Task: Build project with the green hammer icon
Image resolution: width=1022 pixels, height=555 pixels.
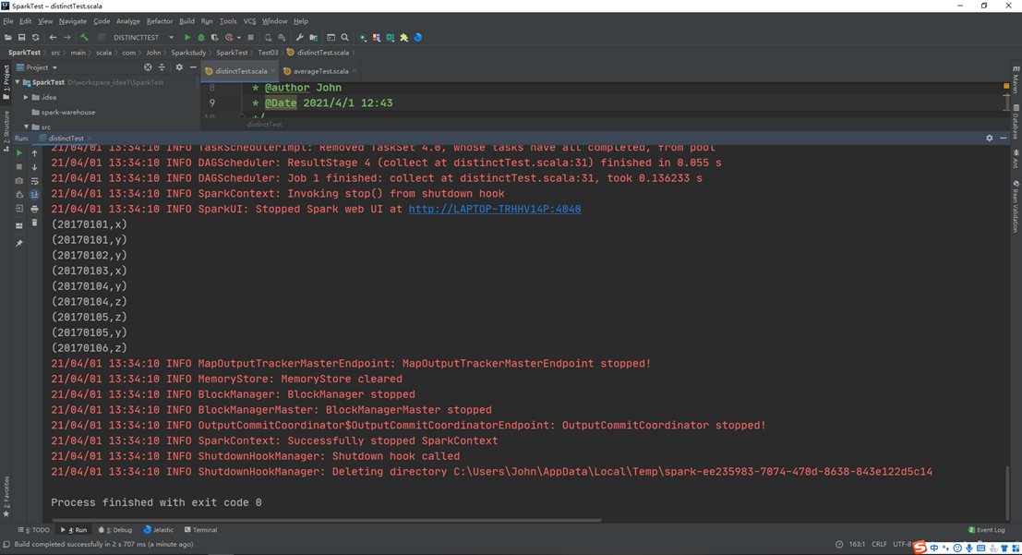Action: tap(84, 38)
